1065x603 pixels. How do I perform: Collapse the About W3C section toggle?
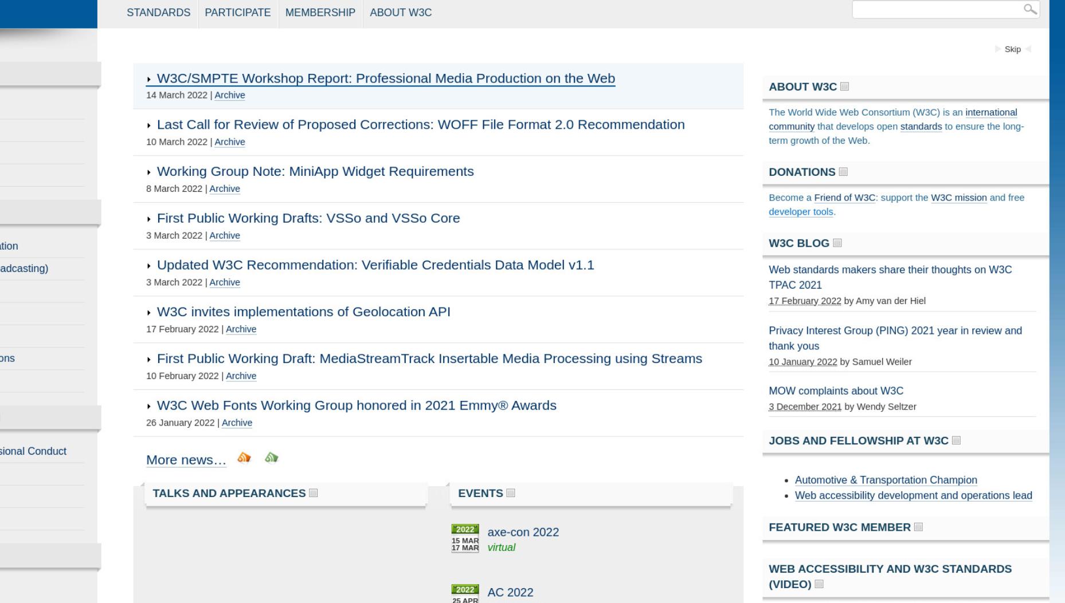(x=844, y=86)
